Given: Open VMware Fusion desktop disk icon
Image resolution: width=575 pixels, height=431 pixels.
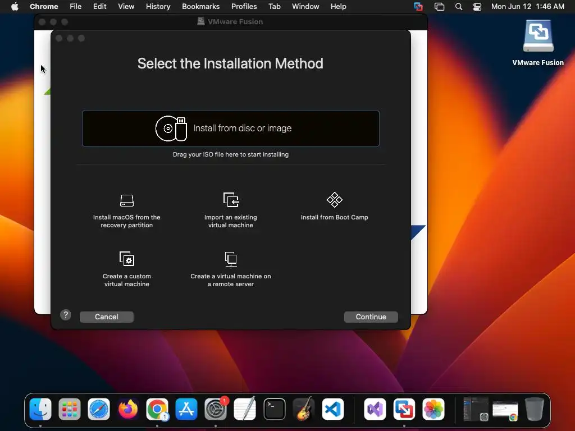Looking at the screenshot, I should pyautogui.click(x=538, y=43).
